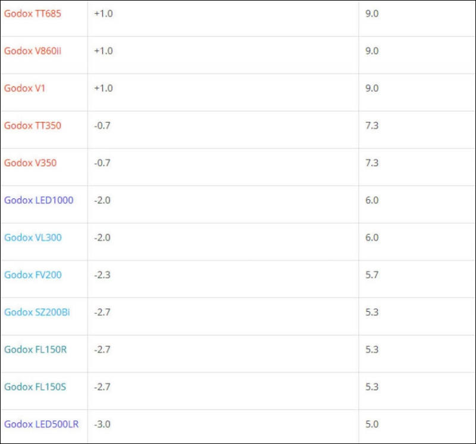The width and height of the screenshot is (476, 444).
Task: Select the 5.0 value in the Godox LED500LR row
Action: coord(372,424)
